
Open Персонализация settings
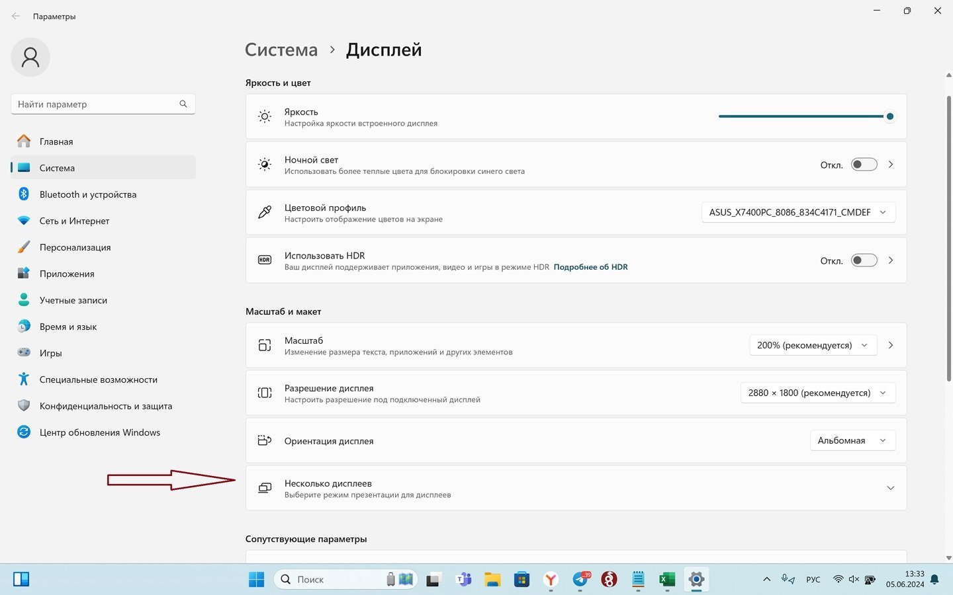(103, 247)
